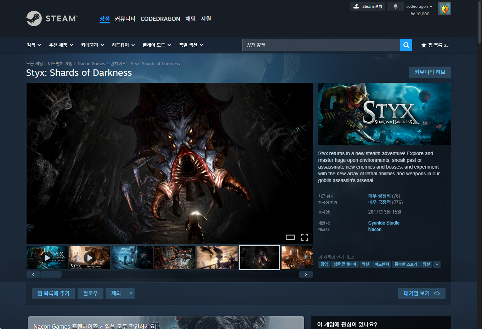Image resolution: width=482 pixels, height=329 pixels.
Task: Open the notifications bell icon
Action: [x=396, y=6]
